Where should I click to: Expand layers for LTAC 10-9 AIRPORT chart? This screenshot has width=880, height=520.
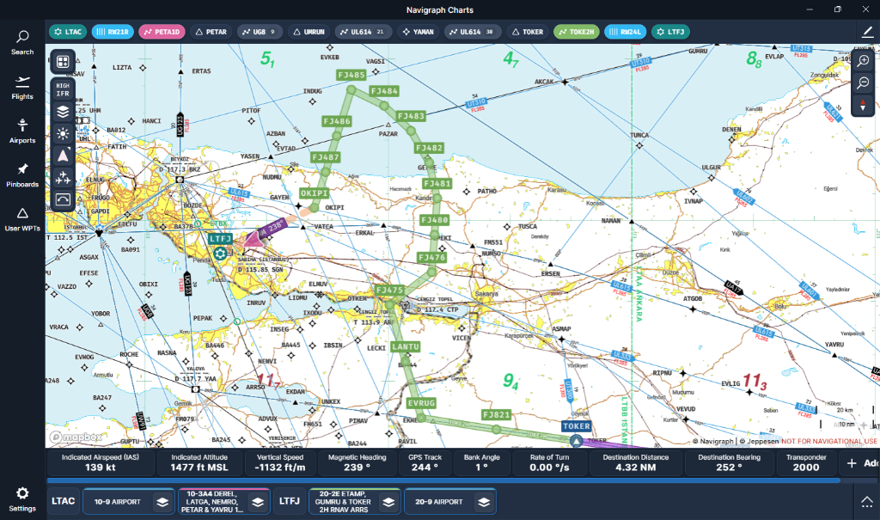tap(162, 501)
